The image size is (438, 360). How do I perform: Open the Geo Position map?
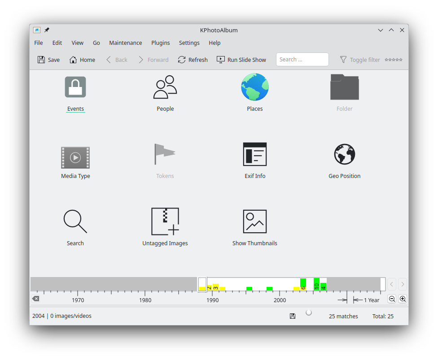344,155
